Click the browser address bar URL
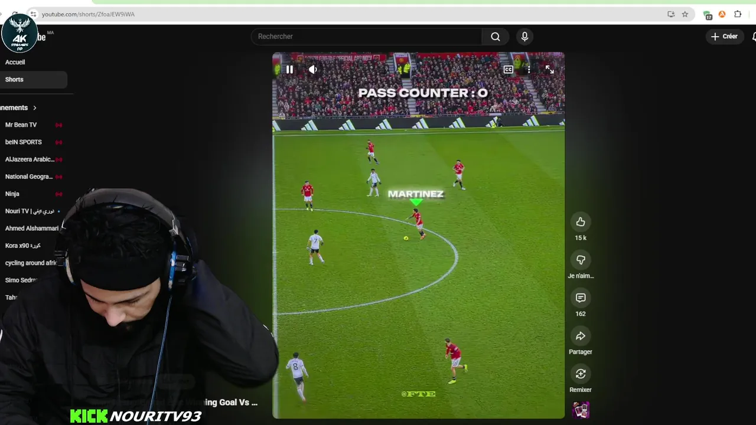This screenshot has height=425, width=756. click(x=89, y=14)
